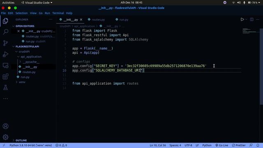263x148 pixels.
Task: Open the Manage settings gear
Action: (x=5, y=137)
